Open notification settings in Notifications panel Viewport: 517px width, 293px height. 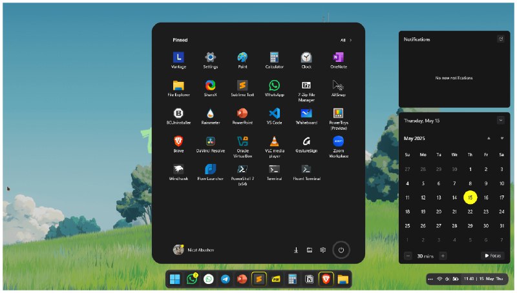pyautogui.click(x=500, y=39)
